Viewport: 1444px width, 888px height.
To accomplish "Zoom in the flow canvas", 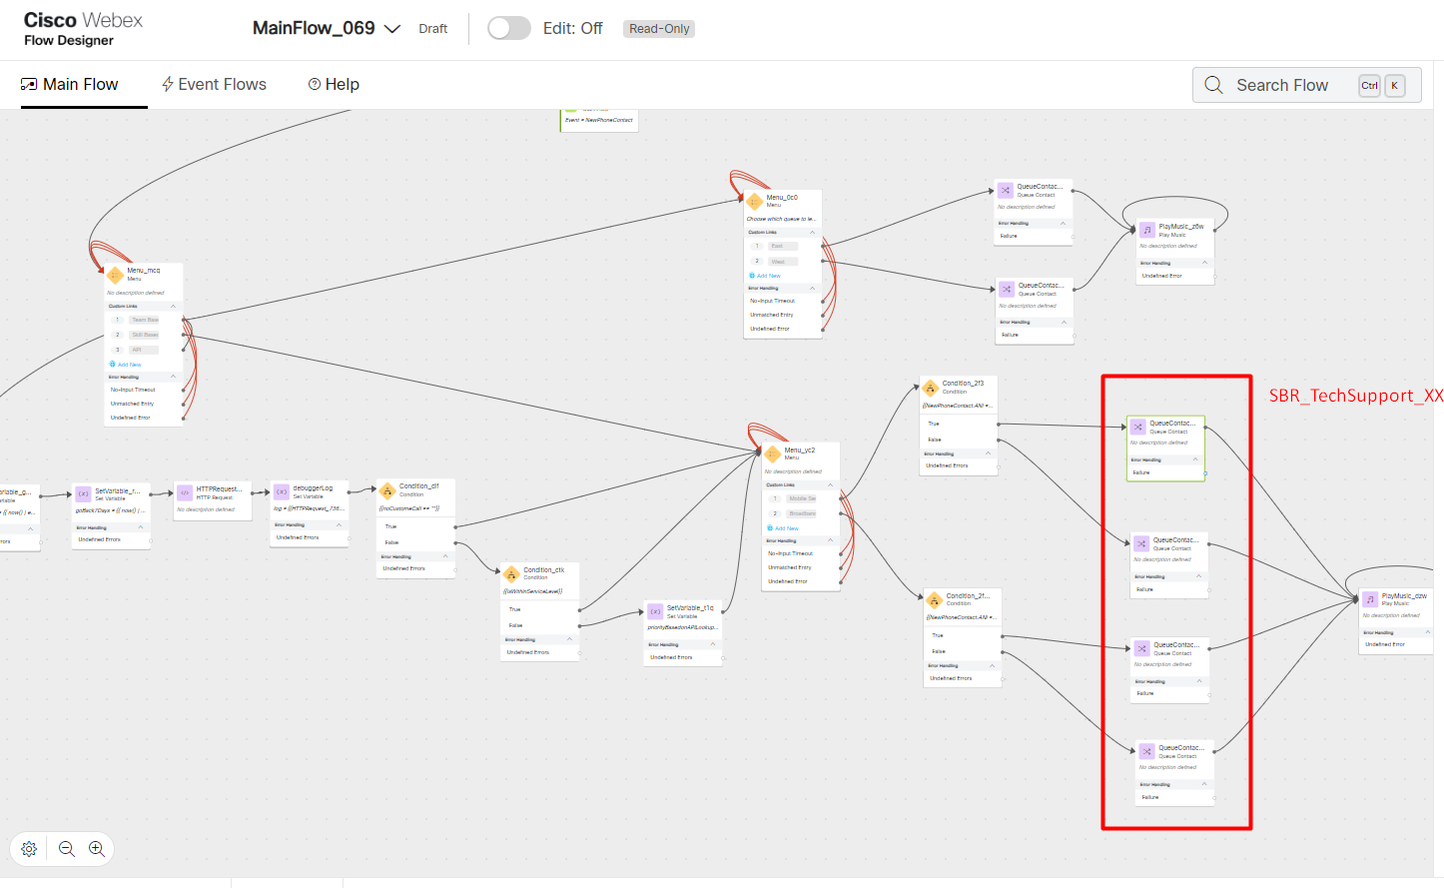I will pos(97,849).
